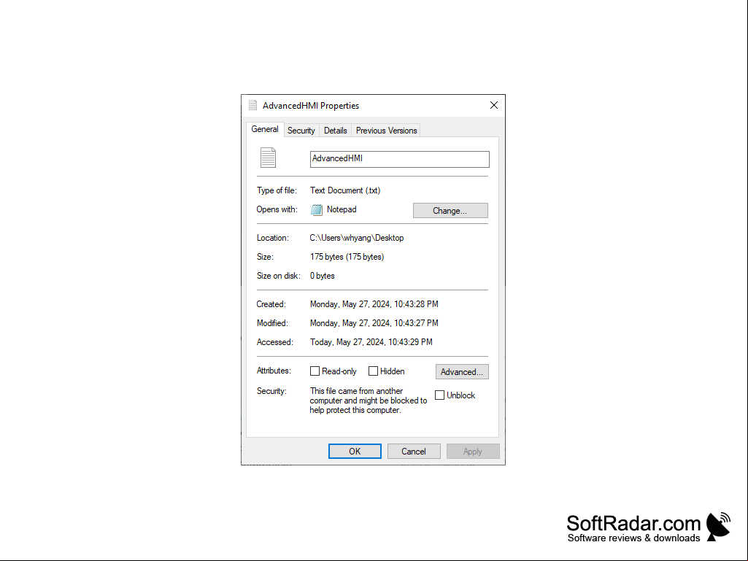Click the Cancel button
Viewport: 748px width, 561px height.
coord(414,452)
